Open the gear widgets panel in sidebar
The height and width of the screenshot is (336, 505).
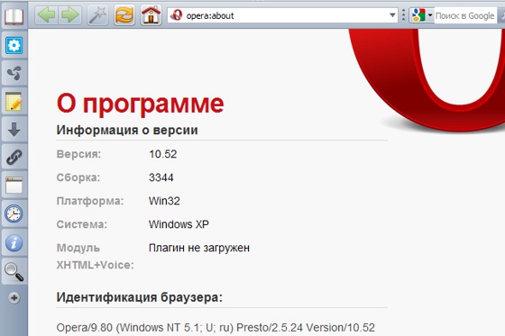(14, 45)
